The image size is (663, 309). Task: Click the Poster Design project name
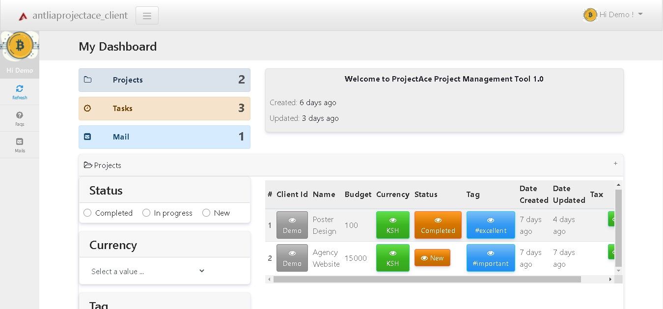click(x=325, y=225)
